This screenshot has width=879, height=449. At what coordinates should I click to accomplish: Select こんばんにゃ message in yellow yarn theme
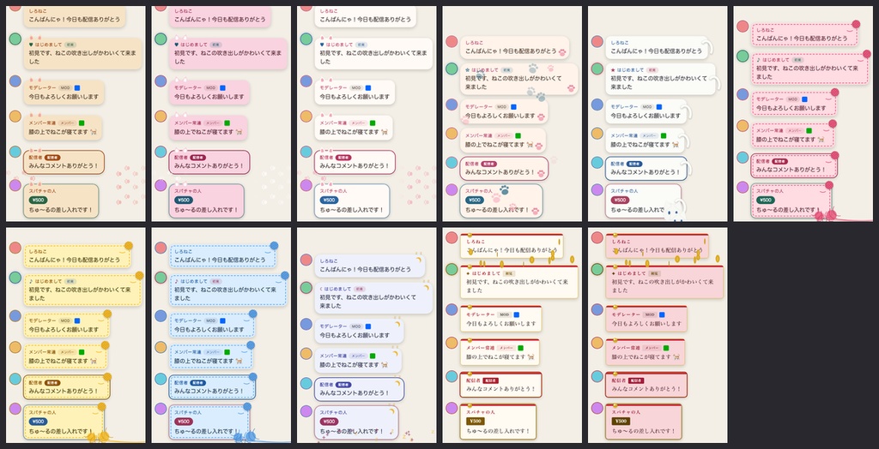coord(75,260)
